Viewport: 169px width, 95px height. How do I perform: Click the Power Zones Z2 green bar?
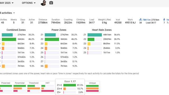(52, 39)
